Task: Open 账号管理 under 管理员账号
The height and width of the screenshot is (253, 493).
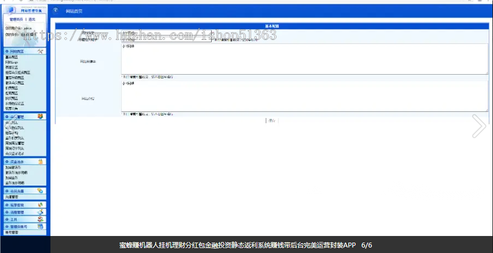Action: point(12,233)
